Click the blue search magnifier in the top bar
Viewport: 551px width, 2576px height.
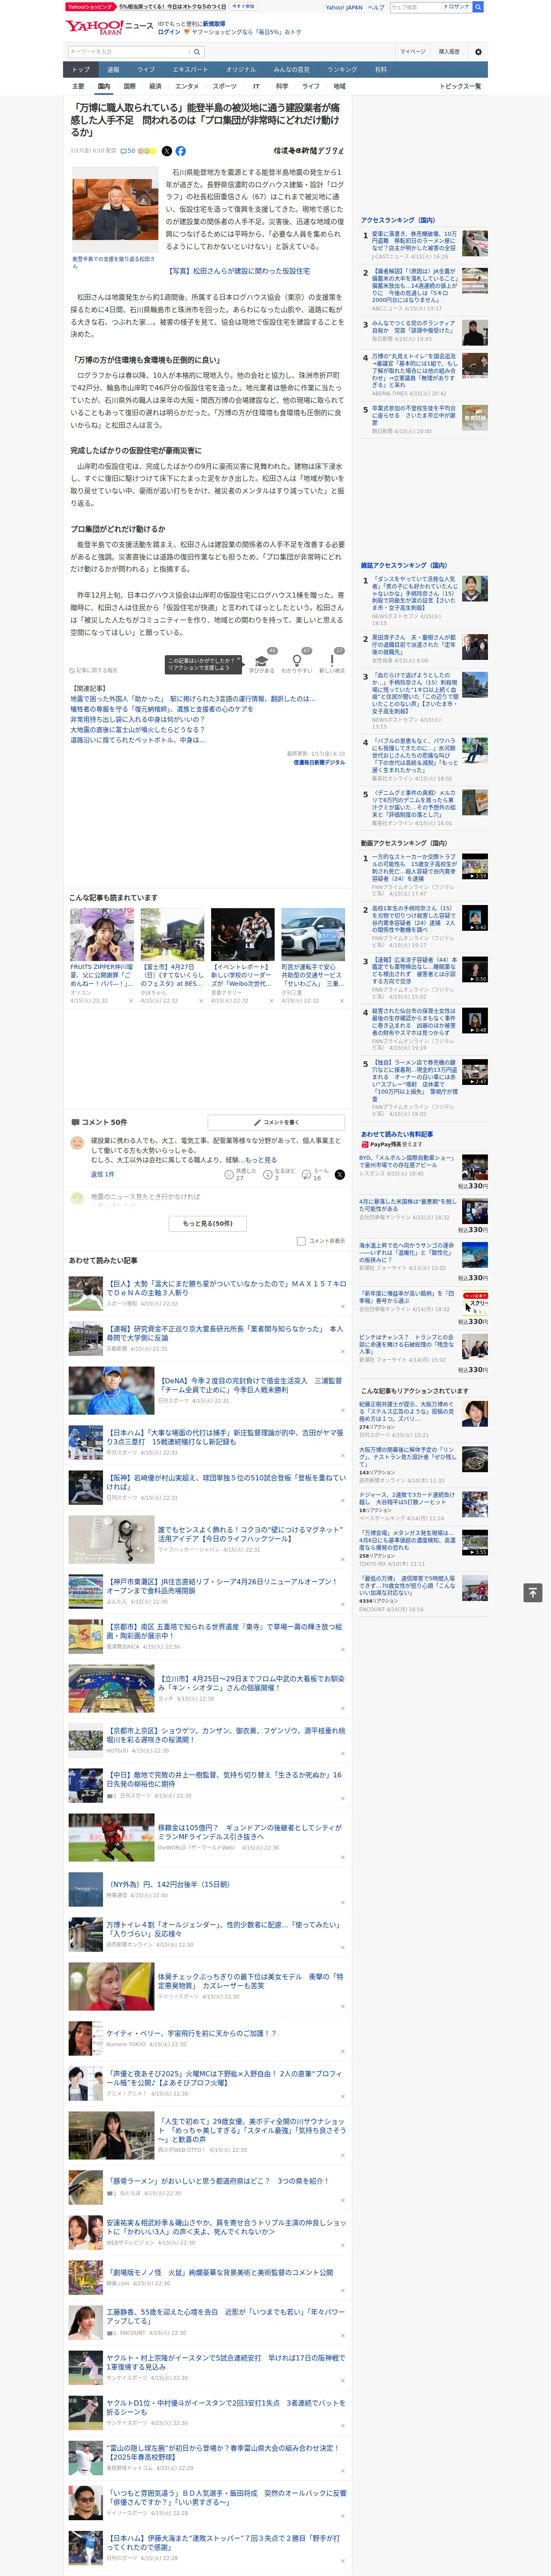point(478,7)
